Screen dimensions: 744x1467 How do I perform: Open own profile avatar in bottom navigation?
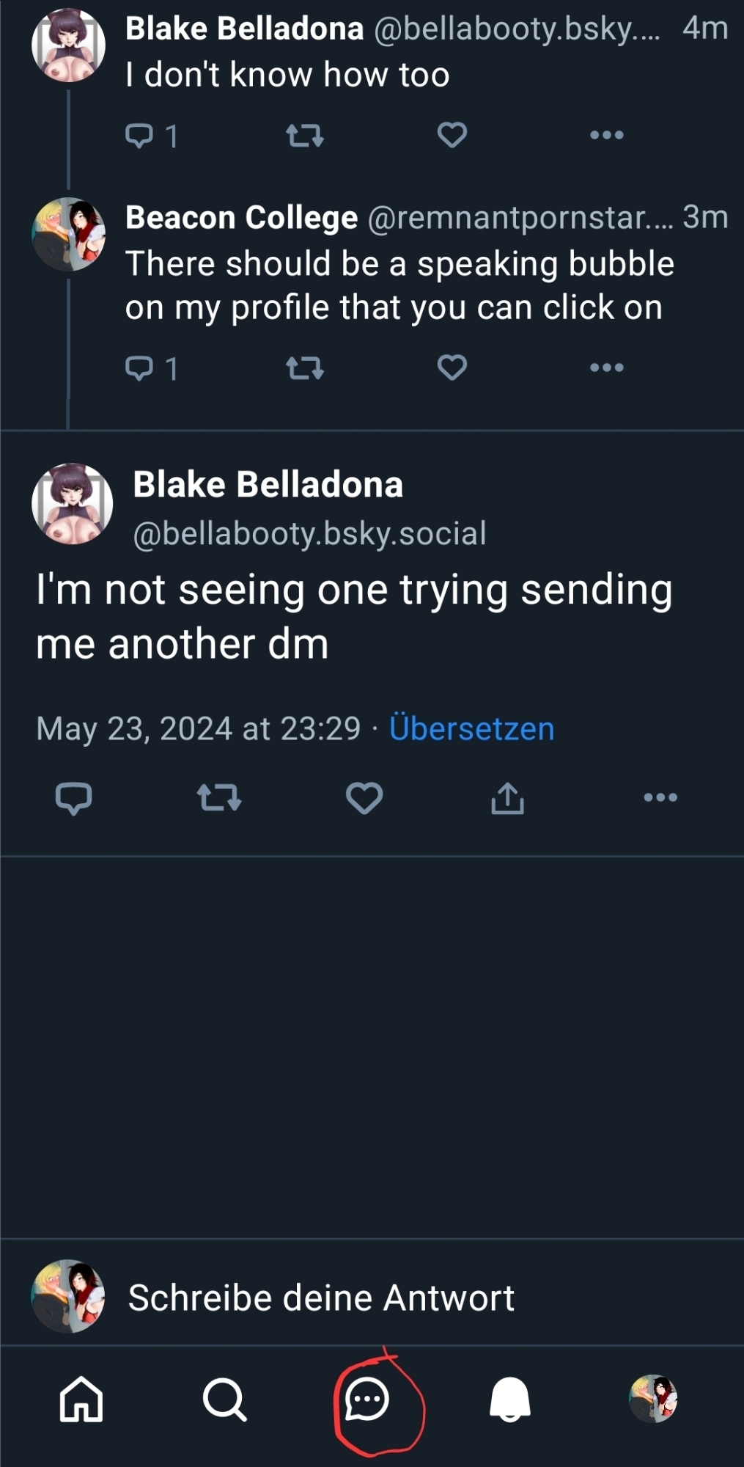(x=653, y=1399)
